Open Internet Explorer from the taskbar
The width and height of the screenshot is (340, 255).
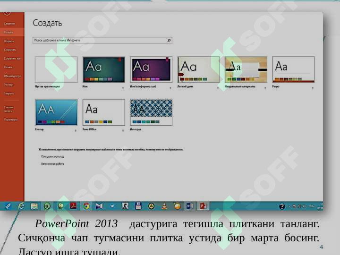[21, 206]
